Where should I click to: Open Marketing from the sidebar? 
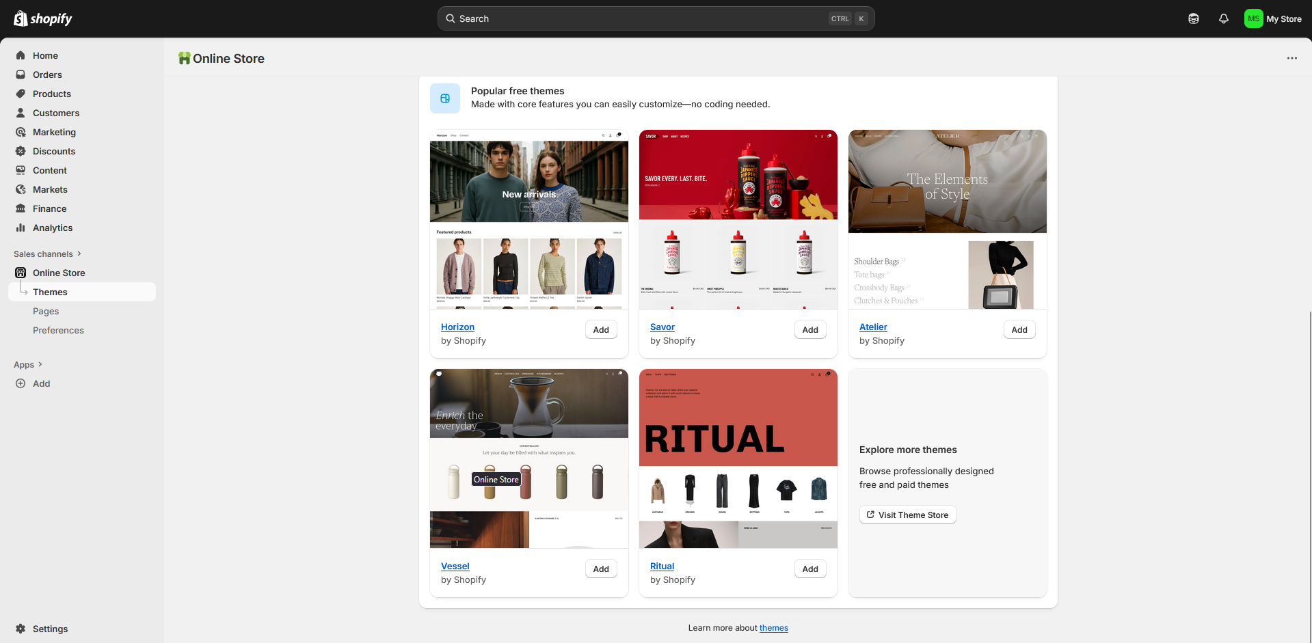(x=55, y=132)
